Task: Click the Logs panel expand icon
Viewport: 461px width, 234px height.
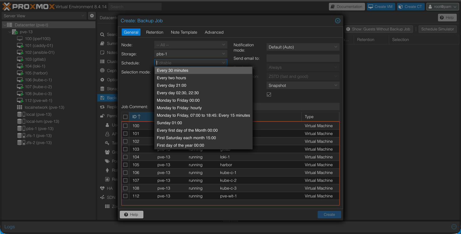Action: point(454,227)
